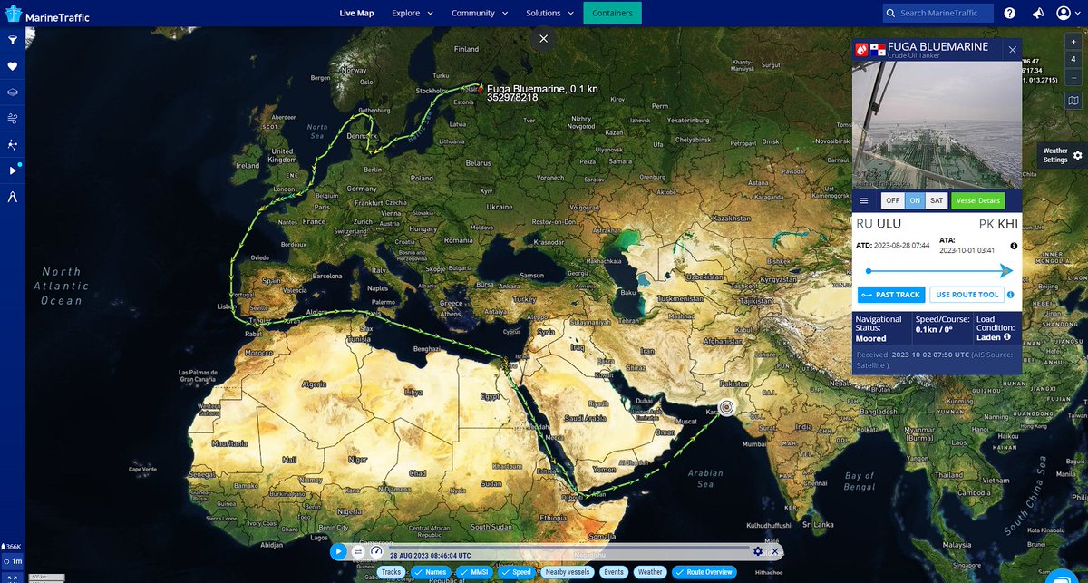Click the tanker type icon in vessel header
The height and width of the screenshot is (583, 1088).
pos(860,49)
